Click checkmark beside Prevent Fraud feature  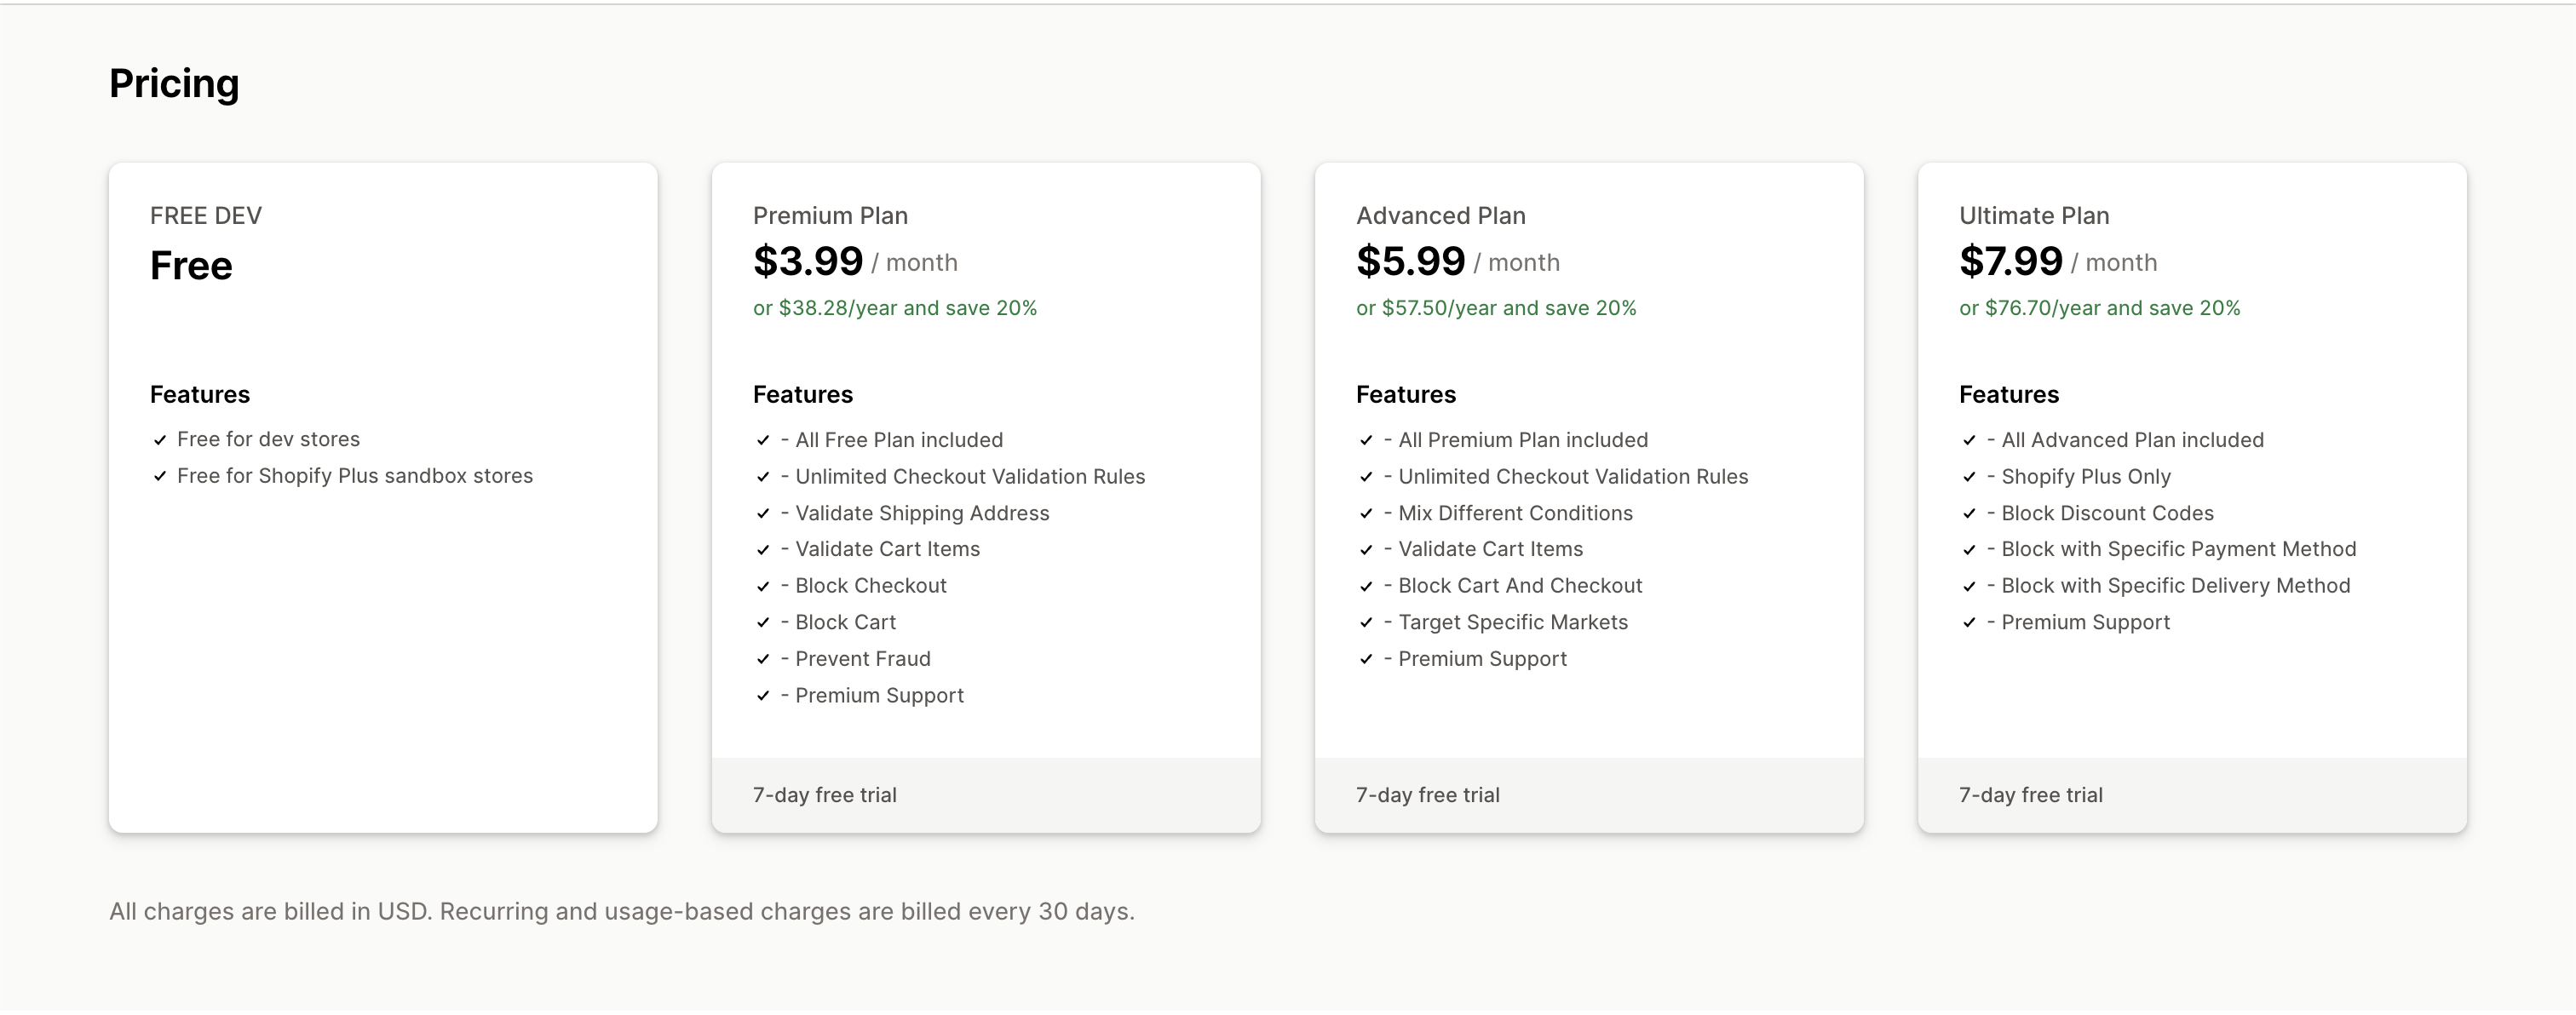pyautogui.click(x=763, y=660)
